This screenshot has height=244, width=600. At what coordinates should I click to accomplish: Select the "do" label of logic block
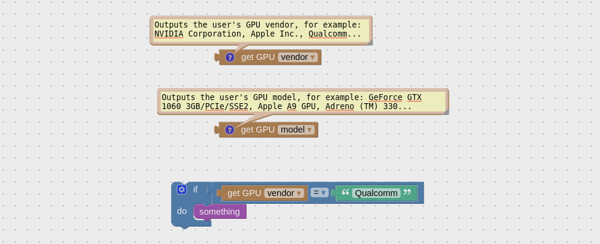182,211
